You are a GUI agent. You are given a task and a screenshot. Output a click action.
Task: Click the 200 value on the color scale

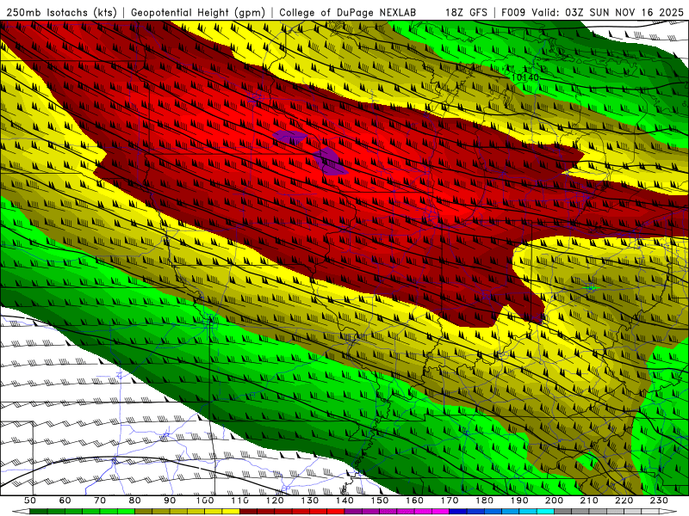(x=554, y=501)
